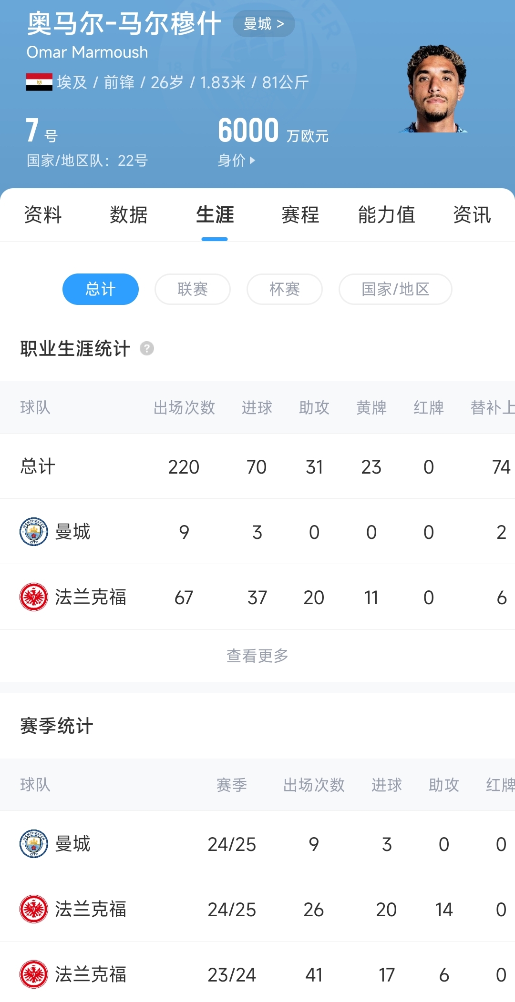Screen dimensions: 515x1002
Task: Tap Frankfurt crest in 24/25 season row
Action: pos(34,909)
